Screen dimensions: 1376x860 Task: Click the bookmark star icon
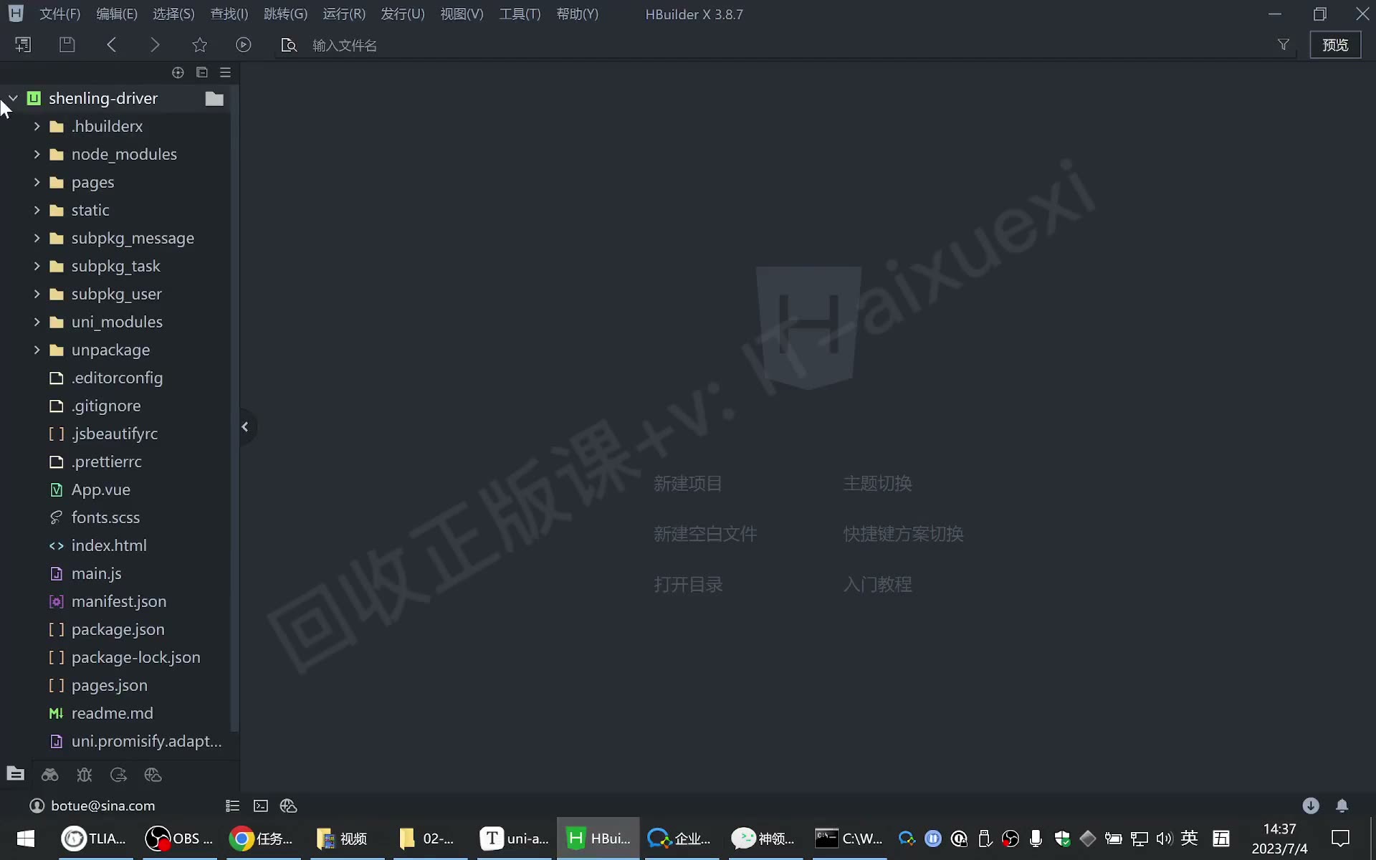199,44
